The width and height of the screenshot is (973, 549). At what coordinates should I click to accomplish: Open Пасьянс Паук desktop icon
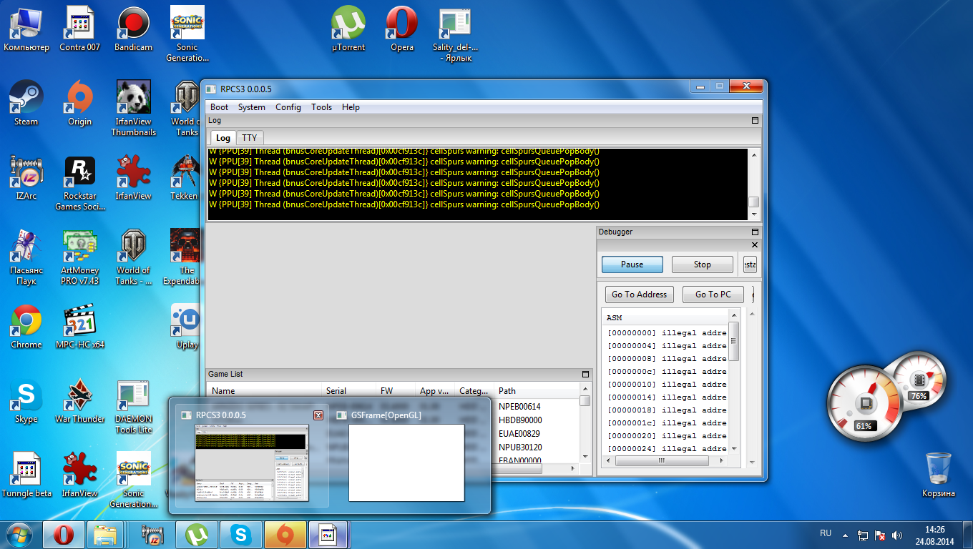click(x=26, y=257)
